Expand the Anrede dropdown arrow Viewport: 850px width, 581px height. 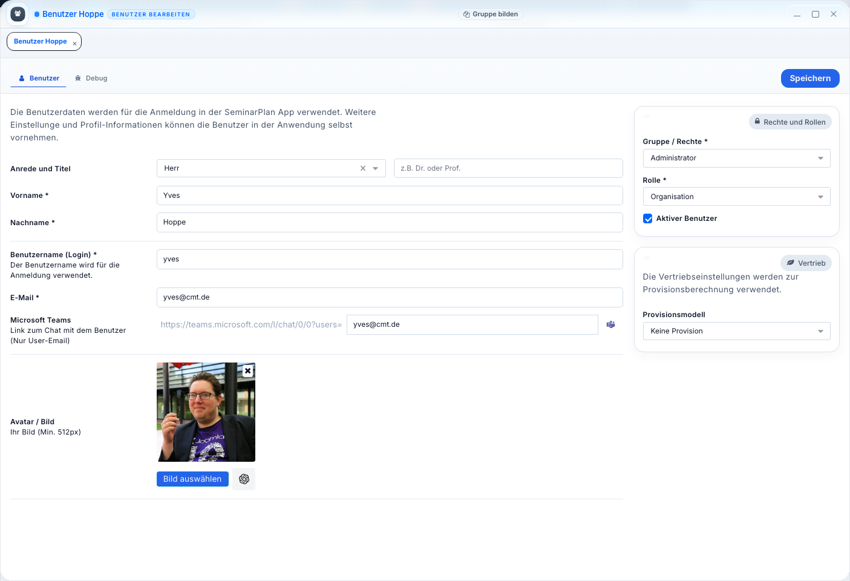376,169
